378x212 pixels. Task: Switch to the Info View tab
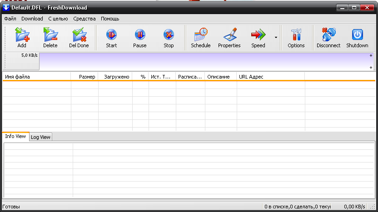click(15, 136)
